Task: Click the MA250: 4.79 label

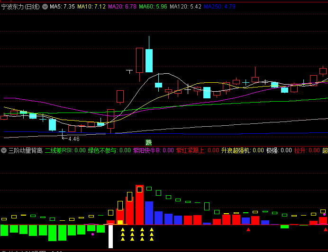Action: click(x=219, y=7)
